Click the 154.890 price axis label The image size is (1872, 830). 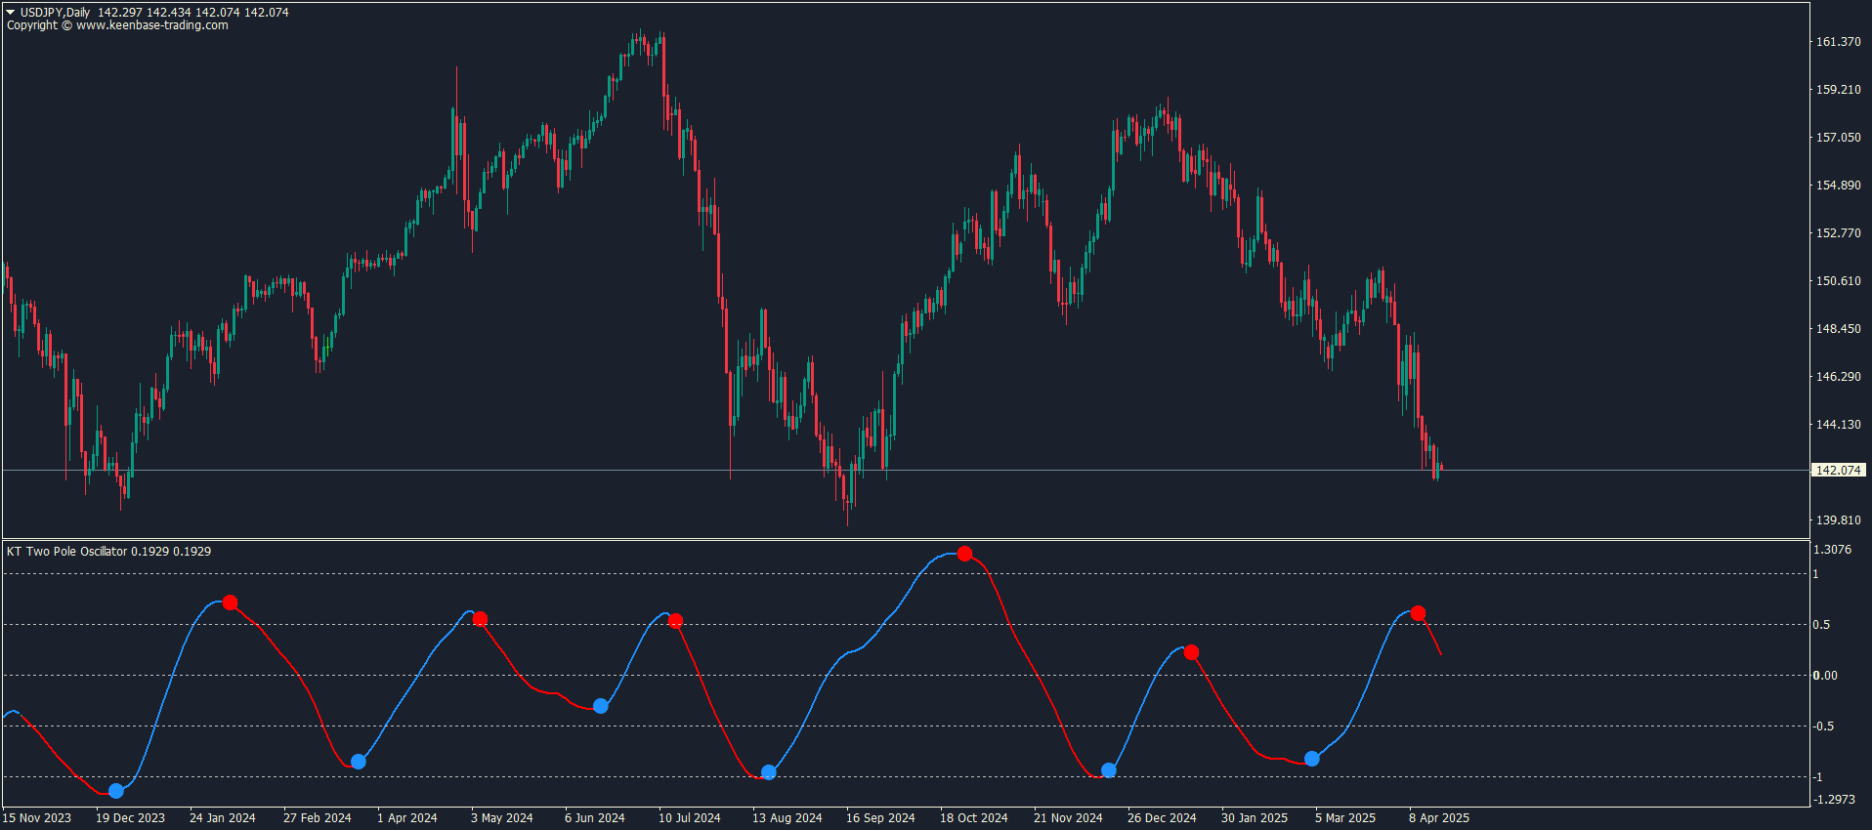click(1838, 186)
